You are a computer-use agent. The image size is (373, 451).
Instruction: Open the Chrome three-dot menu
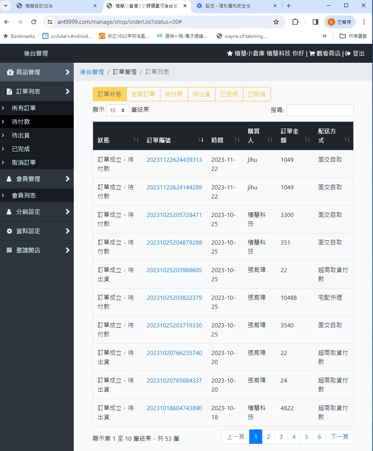[364, 22]
